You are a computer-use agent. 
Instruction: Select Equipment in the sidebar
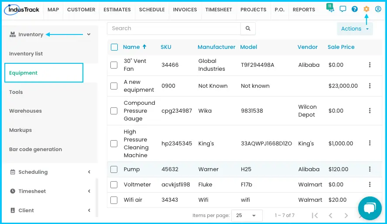(44, 73)
